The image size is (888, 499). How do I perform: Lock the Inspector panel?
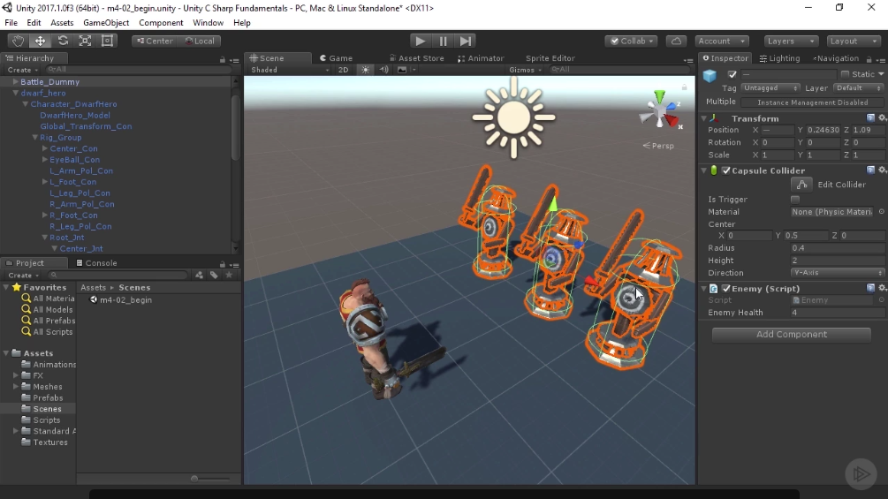click(x=869, y=59)
